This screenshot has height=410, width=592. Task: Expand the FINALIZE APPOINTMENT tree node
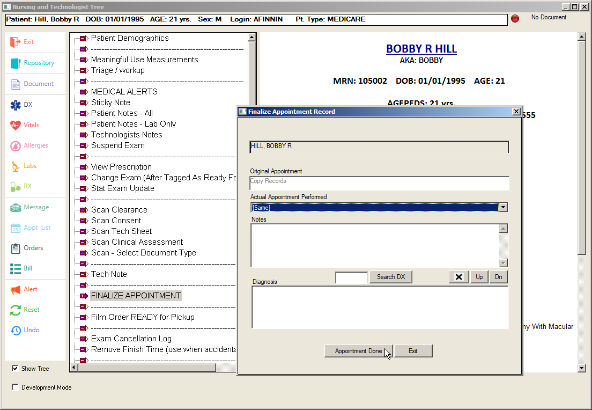[x=83, y=296]
